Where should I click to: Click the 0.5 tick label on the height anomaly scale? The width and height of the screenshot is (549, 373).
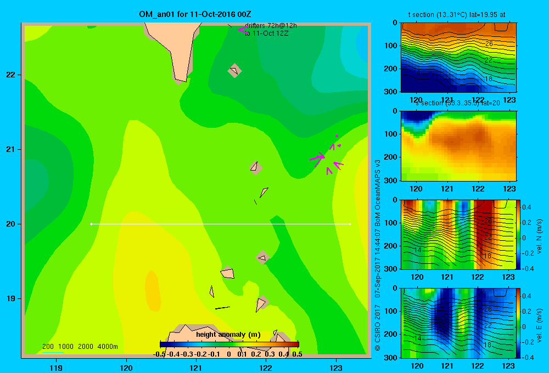coord(297,354)
